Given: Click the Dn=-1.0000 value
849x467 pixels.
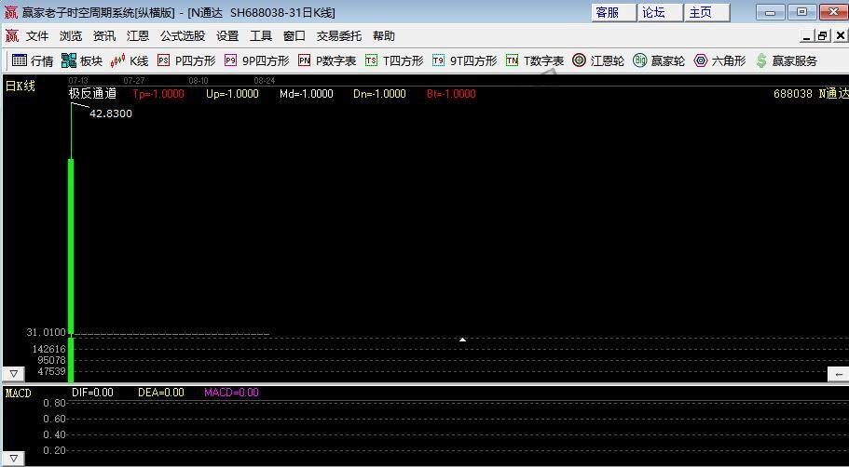Looking at the screenshot, I should coord(379,94).
